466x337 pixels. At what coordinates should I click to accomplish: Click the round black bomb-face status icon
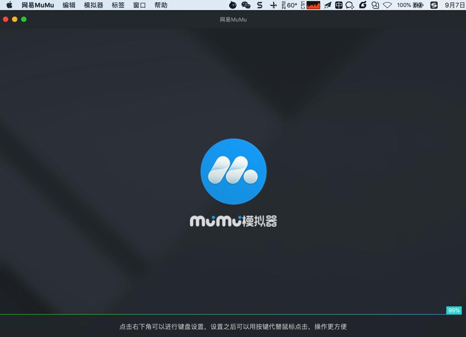pyautogui.click(x=233, y=5)
